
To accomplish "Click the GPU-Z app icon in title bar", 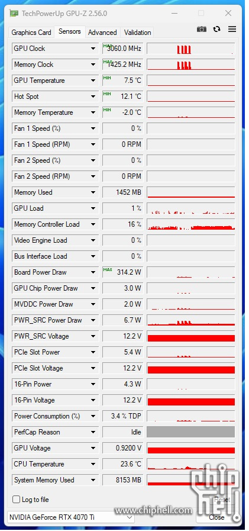I will click(x=14, y=14).
